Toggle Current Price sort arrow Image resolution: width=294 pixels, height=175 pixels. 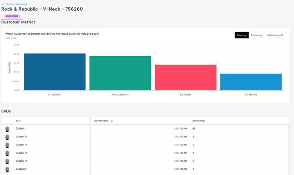tap(112, 121)
